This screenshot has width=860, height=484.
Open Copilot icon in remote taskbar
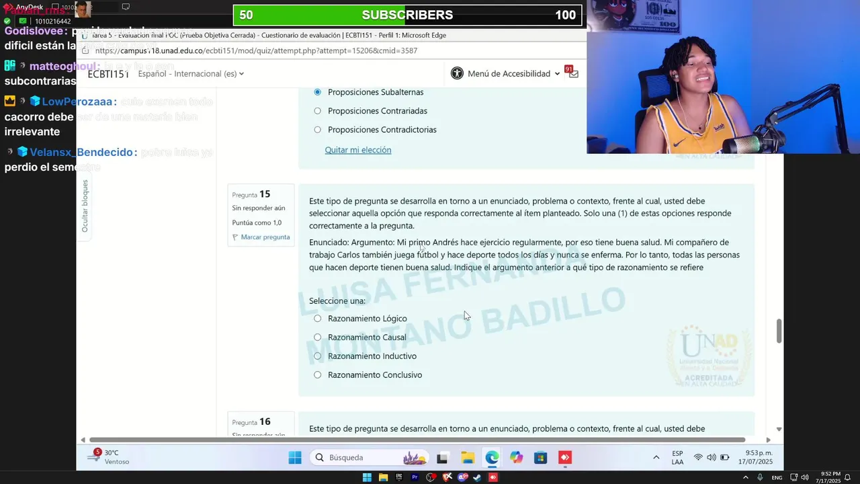[516, 458]
